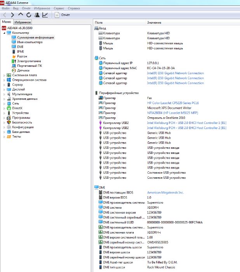
Task: Go up one level with the up arrow icon
Action: tap(21, 15)
